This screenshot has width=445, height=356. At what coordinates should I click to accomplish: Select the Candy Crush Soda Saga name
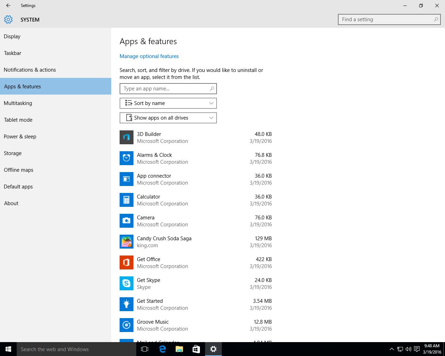pyautogui.click(x=164, y=238)
